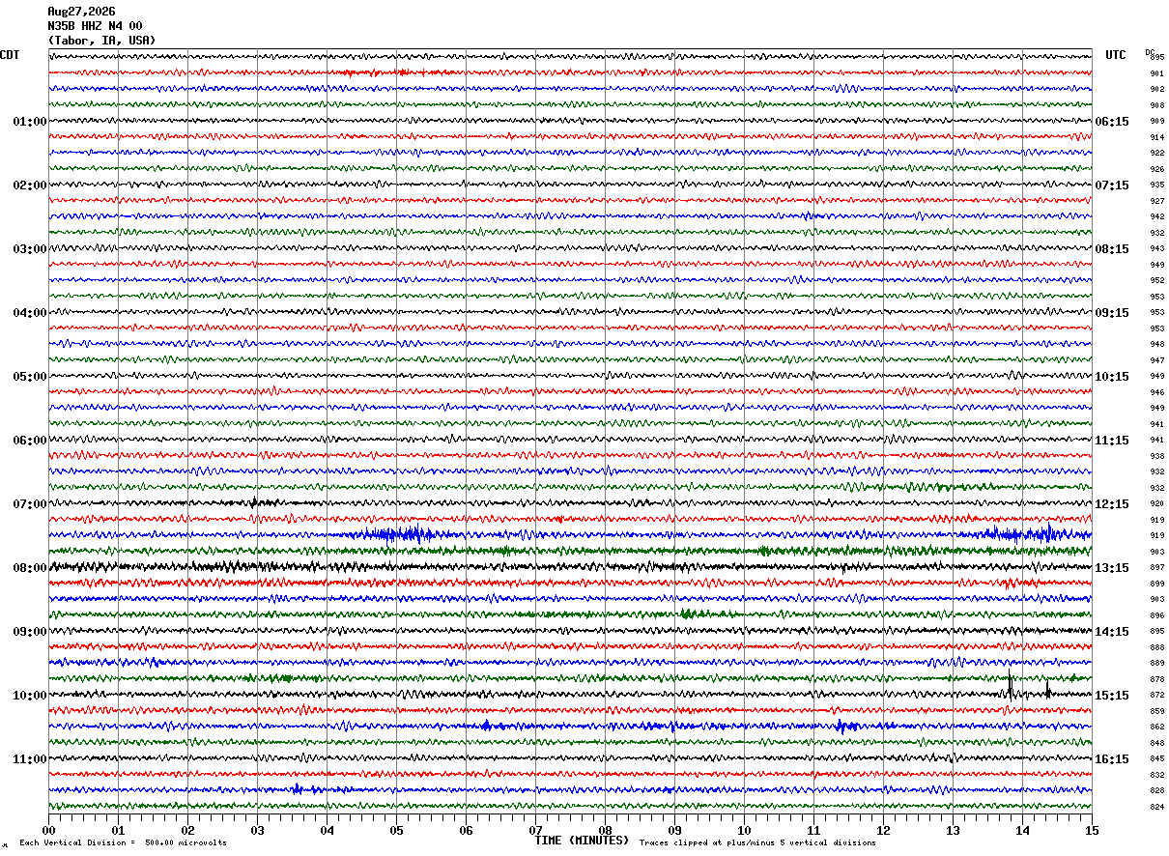This screenshot has height=856, width=1169.
Task: Select the 07:00 CDT time label
Action: pyautogui.click(x=30, y=504)
